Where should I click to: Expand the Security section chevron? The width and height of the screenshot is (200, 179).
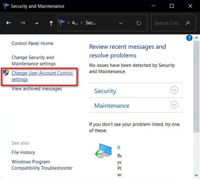pyautogui.click(x=174, y=90)
